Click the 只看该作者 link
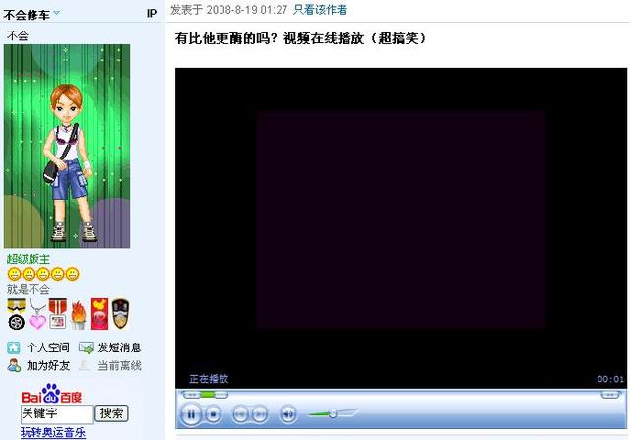The image size is (630, 440). click(x=320, y=10)
